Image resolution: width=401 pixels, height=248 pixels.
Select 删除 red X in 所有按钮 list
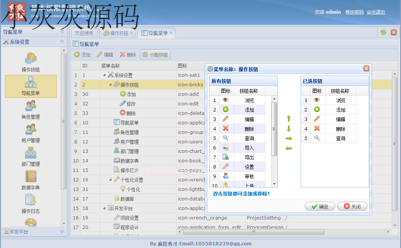click(x=225, y=128)
